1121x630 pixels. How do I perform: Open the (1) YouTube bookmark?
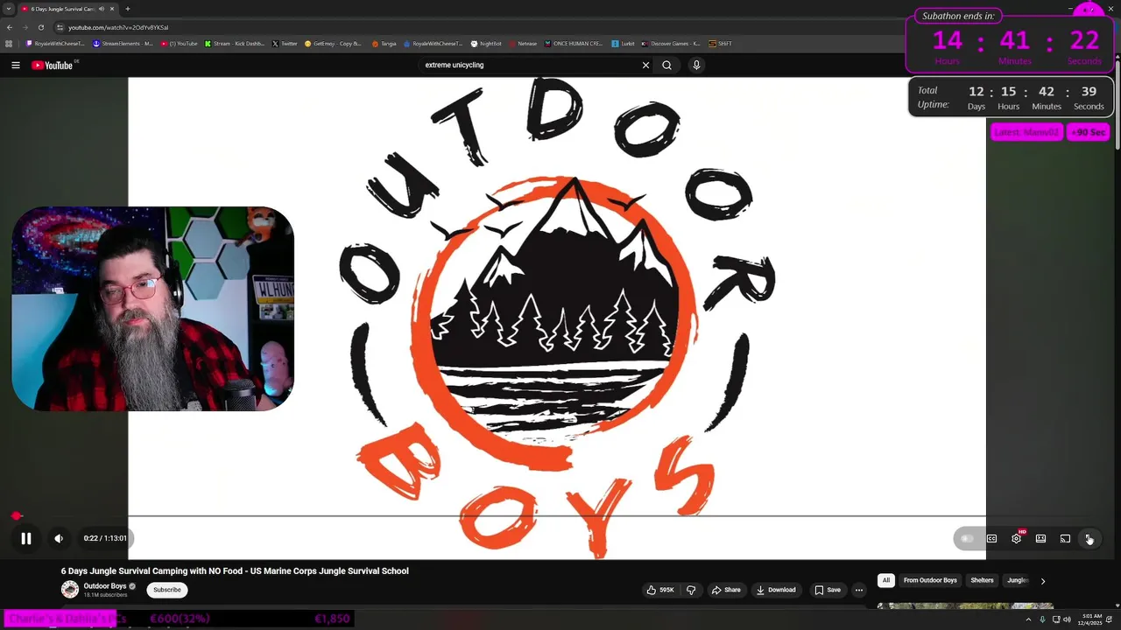[x=180, y=44]
